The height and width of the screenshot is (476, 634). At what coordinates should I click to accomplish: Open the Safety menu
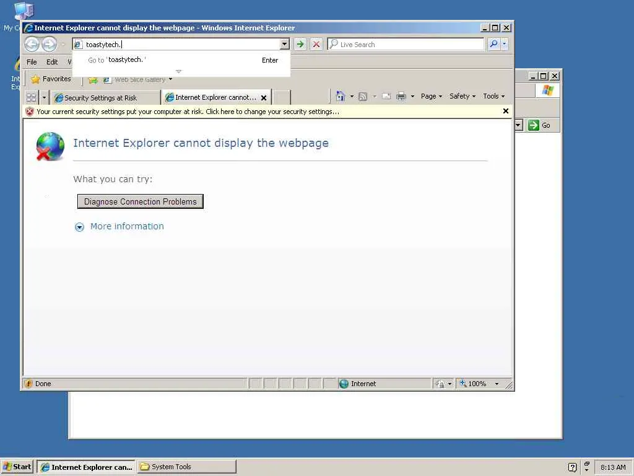[x=462, y=96]
